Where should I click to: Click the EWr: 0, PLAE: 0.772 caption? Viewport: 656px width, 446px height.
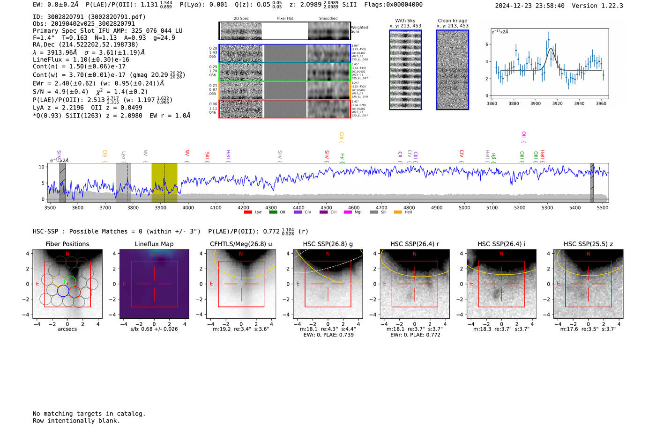pyautogui.click(x=415, y=335)
